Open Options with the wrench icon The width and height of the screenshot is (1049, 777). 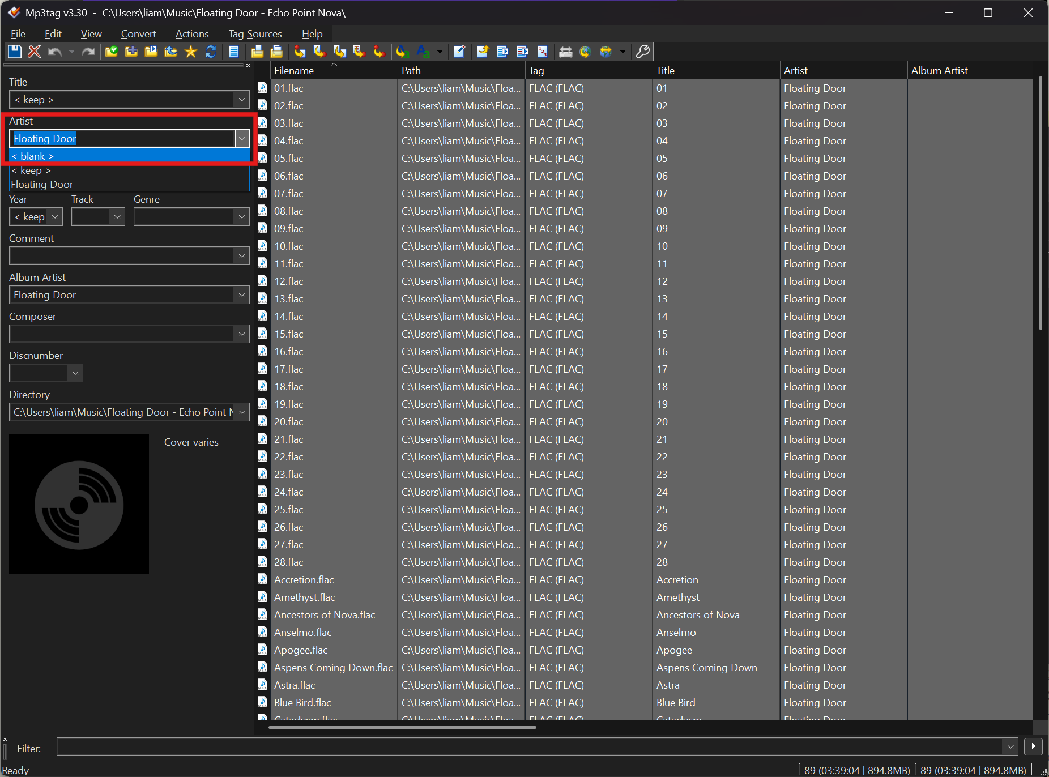point(642,52)
